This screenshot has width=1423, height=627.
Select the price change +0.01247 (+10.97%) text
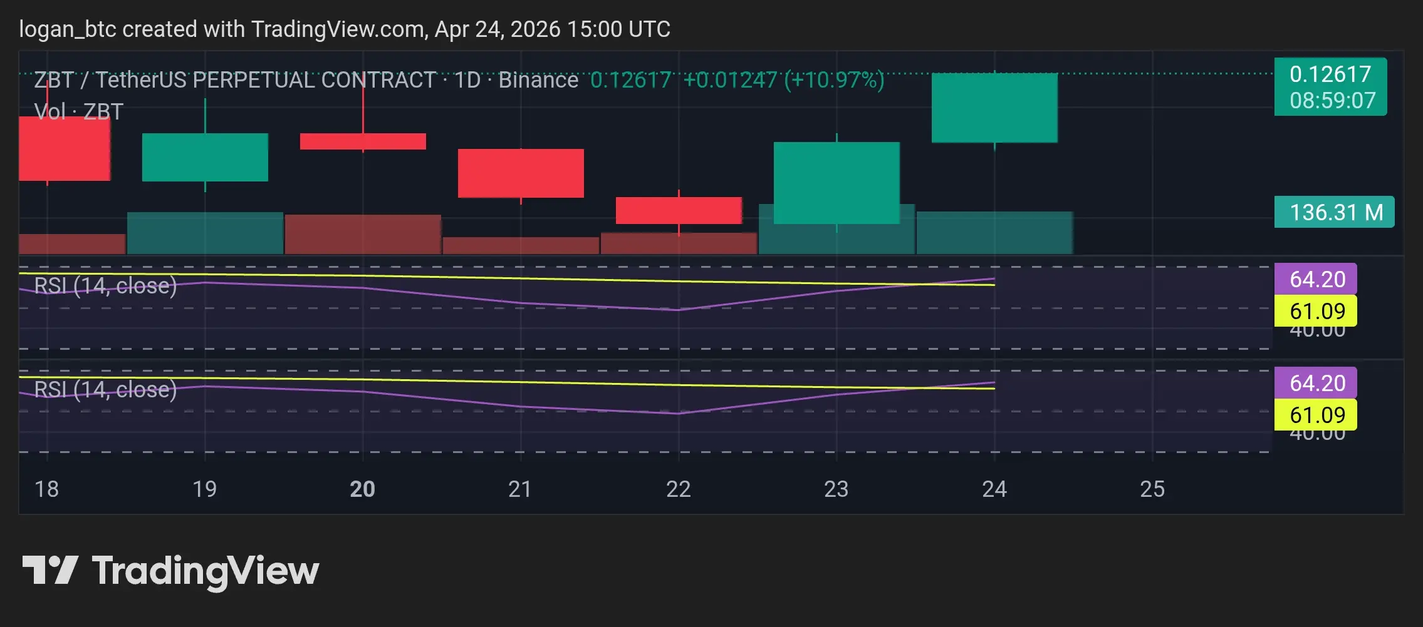[x=783, y=80]
